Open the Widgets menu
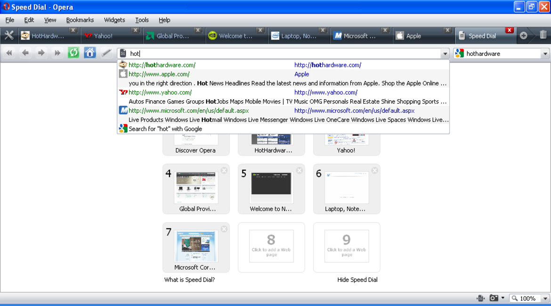The width and height of the screenshot is (551, 306). 114,20
